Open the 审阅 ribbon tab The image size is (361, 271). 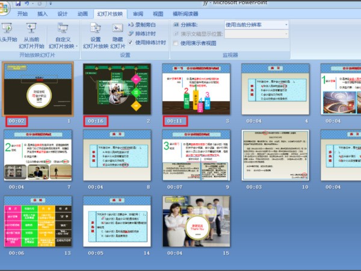coord(138,13)
